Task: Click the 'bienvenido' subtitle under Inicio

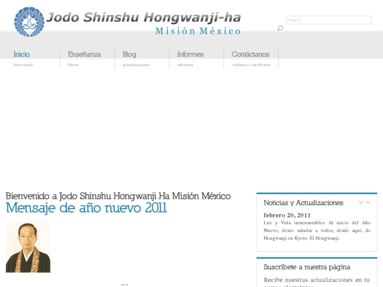Action: click(24, 65)
